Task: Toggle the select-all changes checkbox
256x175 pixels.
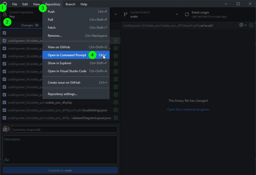Action: point(5,33)
